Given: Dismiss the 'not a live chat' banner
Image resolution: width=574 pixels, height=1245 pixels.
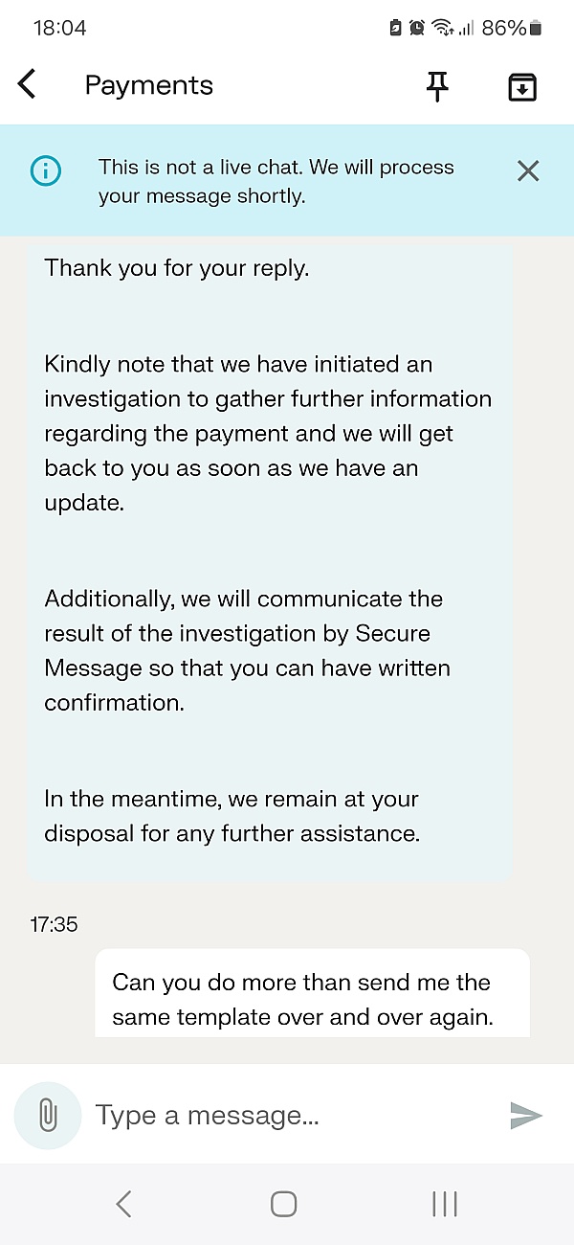Looking at the screenshot, I should pos(528,171).
